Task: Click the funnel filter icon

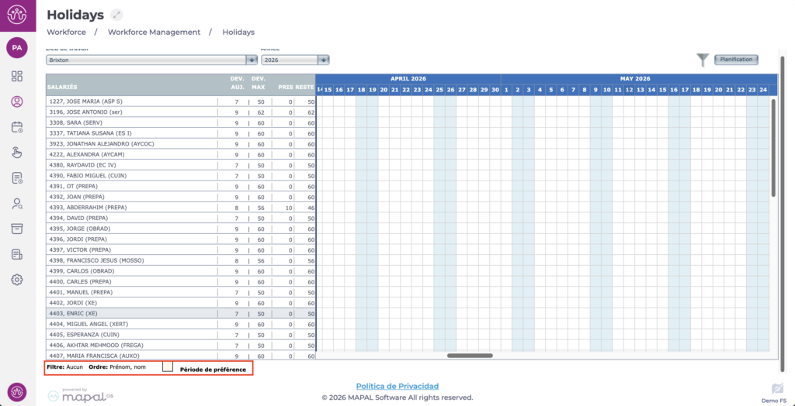Action: [x=703, y=60]
